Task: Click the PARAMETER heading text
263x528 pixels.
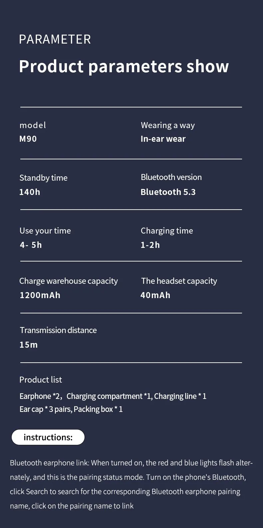Action: (55, 39)
